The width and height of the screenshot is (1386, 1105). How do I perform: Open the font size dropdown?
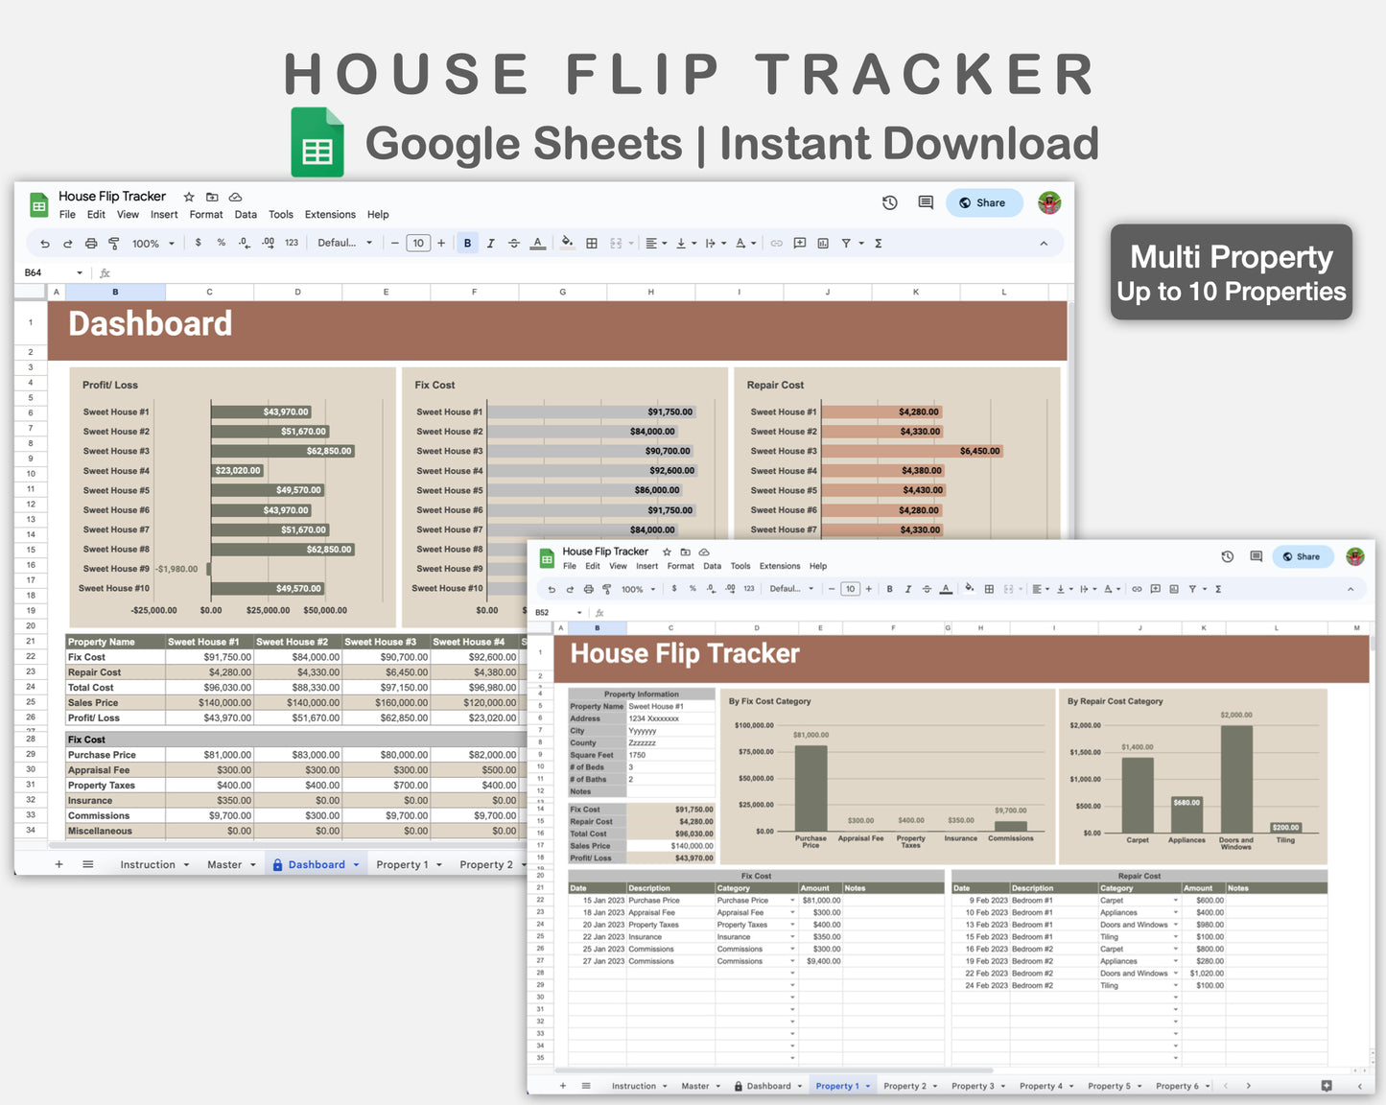[418, 243]
